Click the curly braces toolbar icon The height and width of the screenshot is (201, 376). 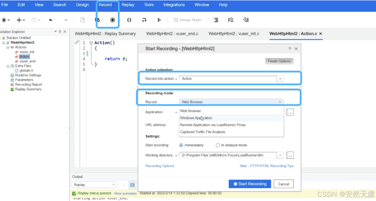pyautogui.click(x=129, y=20)
